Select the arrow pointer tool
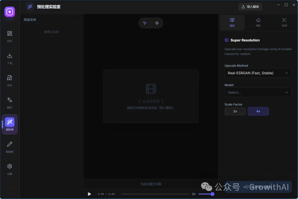Image resolution: width=298 pixels, height=199 pixels. click(x=145, y=23)
